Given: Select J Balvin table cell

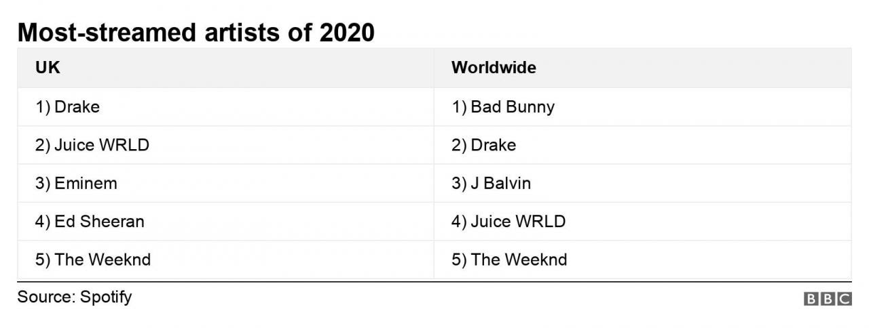Looking at the screenshot, I should click(643, 183).
